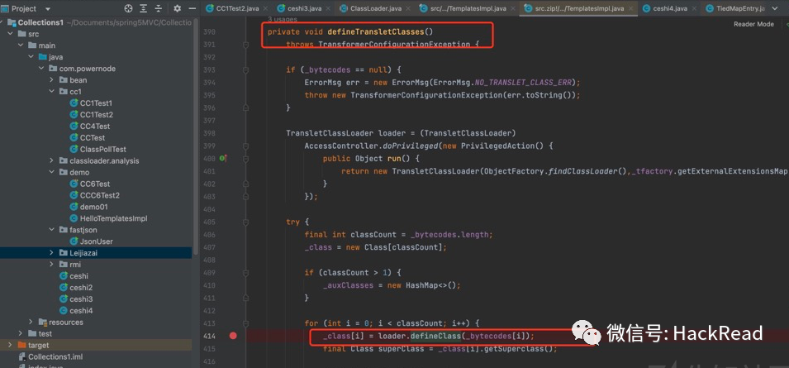Click the defineClass call on line 414
Image resolution: width=789 pixels, height=368 pixels.
[x=435, y=336]
